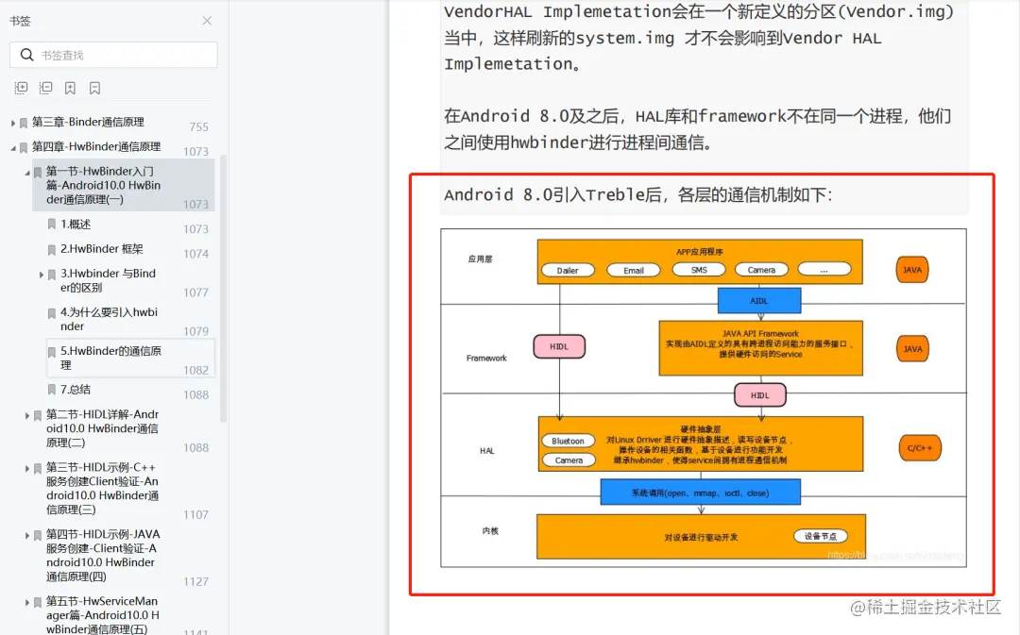
Task: Expand the 3.Hwbinder 与Binder的区别 entry
Action: (x=41, y=274)
